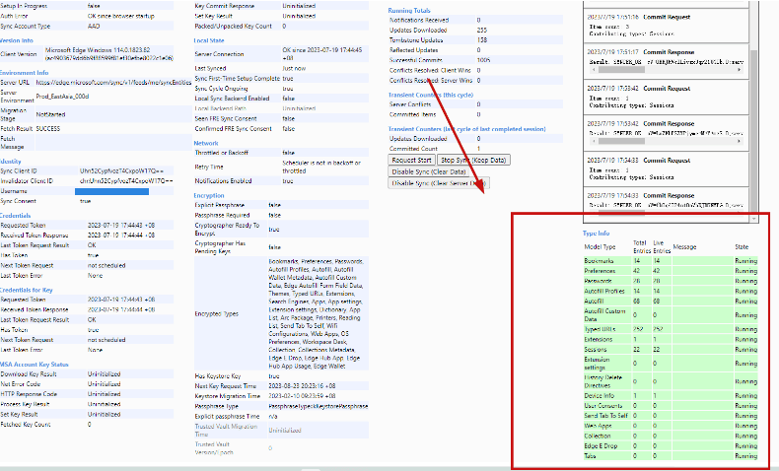Click the Prod_EastAsia_000d server environment value

coord(62,97)
